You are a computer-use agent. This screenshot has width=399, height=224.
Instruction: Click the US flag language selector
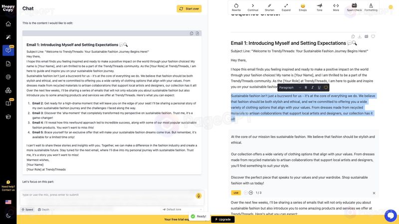point(8,202)
